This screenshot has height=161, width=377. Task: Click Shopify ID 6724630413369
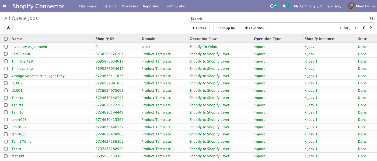pyautogui.click(x=109, y=119)
